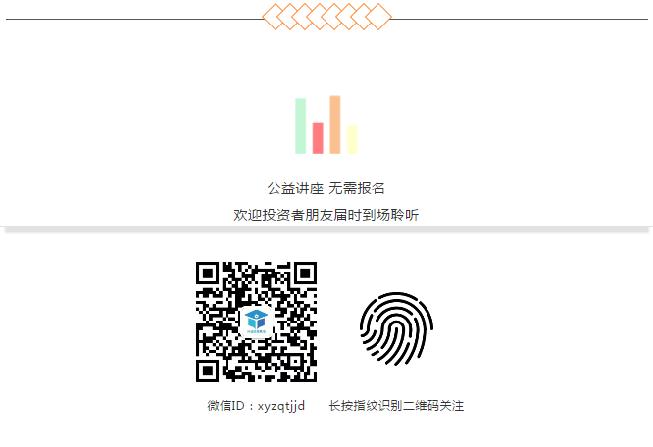653x447 pixels.
Task: Click the gray shadow divider bar
Action: (326, 229)
